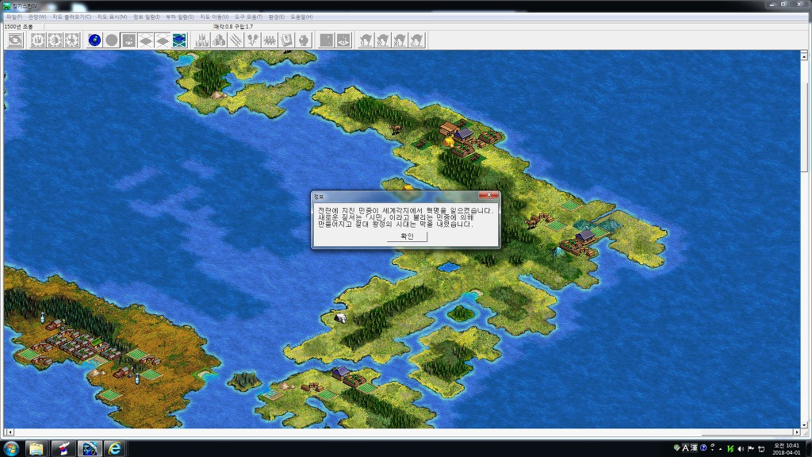812x457 pixels.
Task: Select the blue layered map icon
Action: tap(180, 40)
